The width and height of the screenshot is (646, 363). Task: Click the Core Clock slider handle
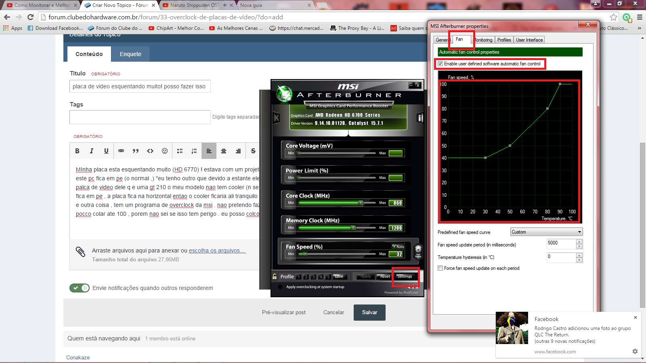click(x=361, y=202)
